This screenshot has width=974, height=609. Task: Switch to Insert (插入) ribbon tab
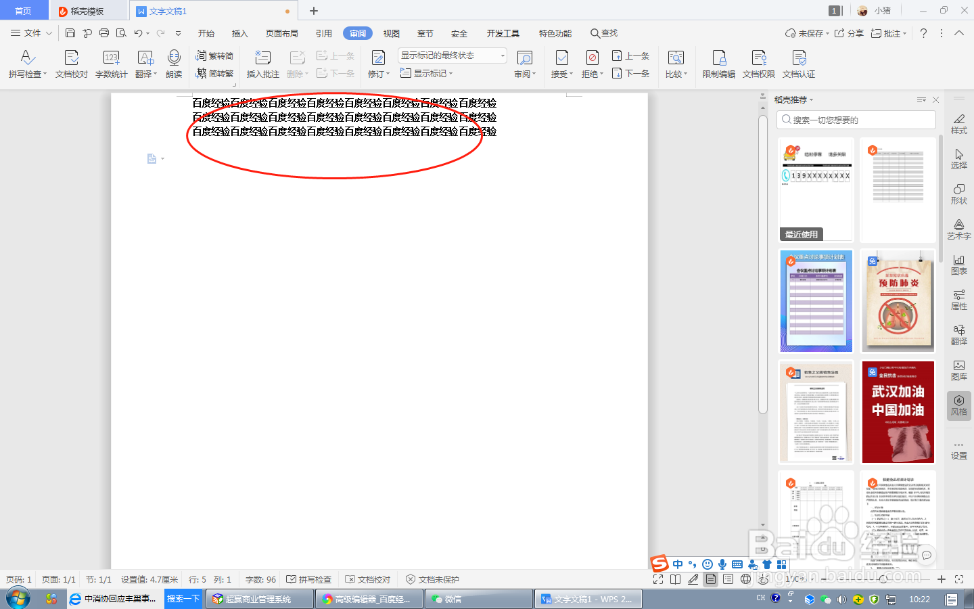(x=240, y=33)
